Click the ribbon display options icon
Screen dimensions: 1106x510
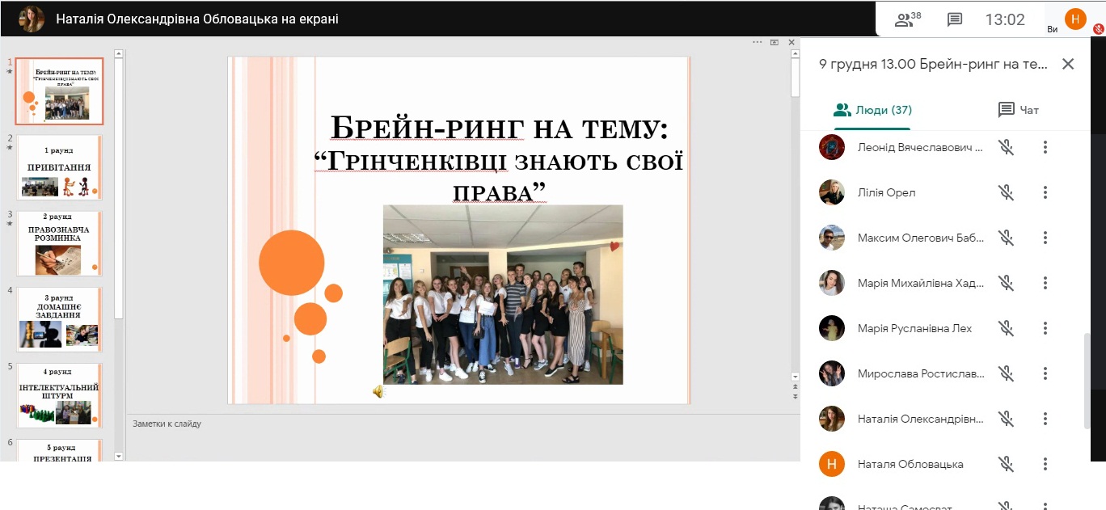coord(775,42)
